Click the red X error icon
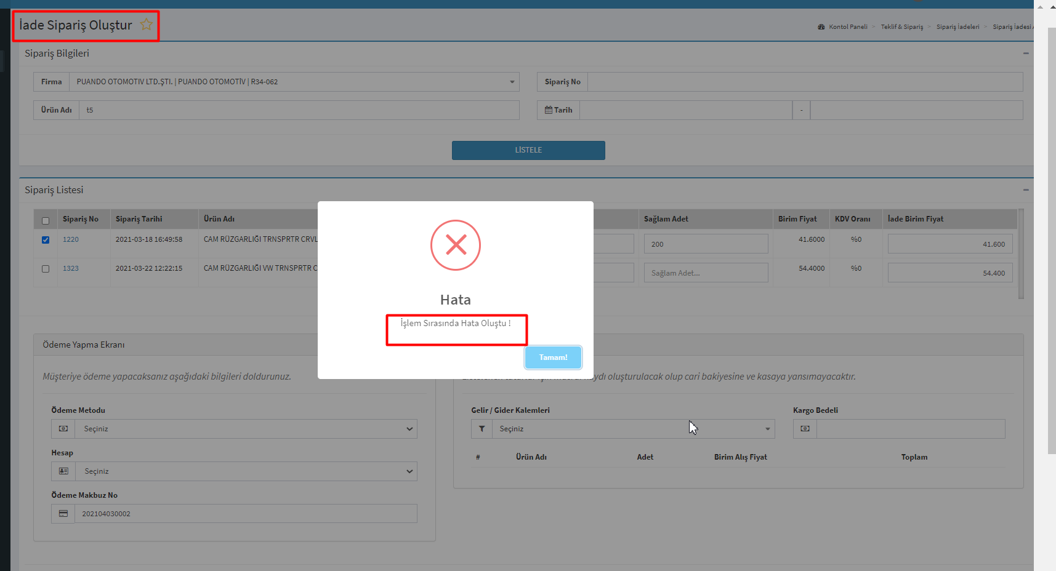The height and width of the screenshot is (571, 1056). [456, 245]
